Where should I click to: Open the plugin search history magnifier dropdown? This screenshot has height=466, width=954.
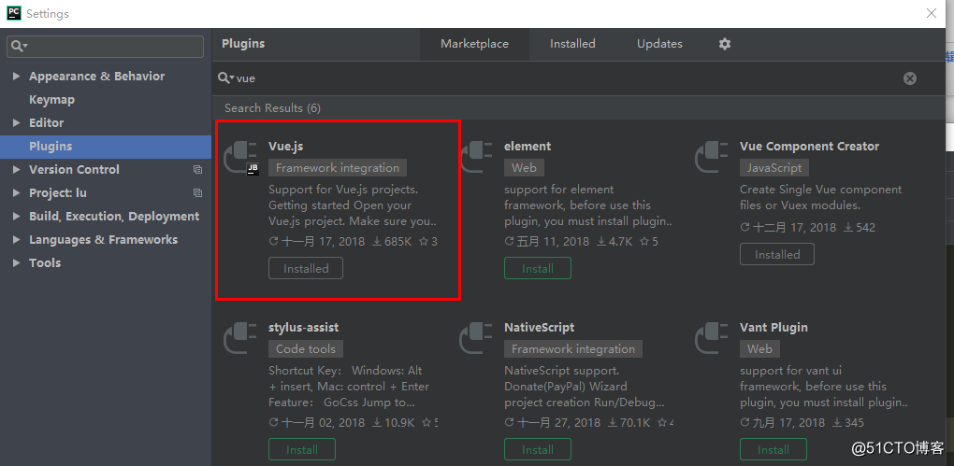pos(226,78)
